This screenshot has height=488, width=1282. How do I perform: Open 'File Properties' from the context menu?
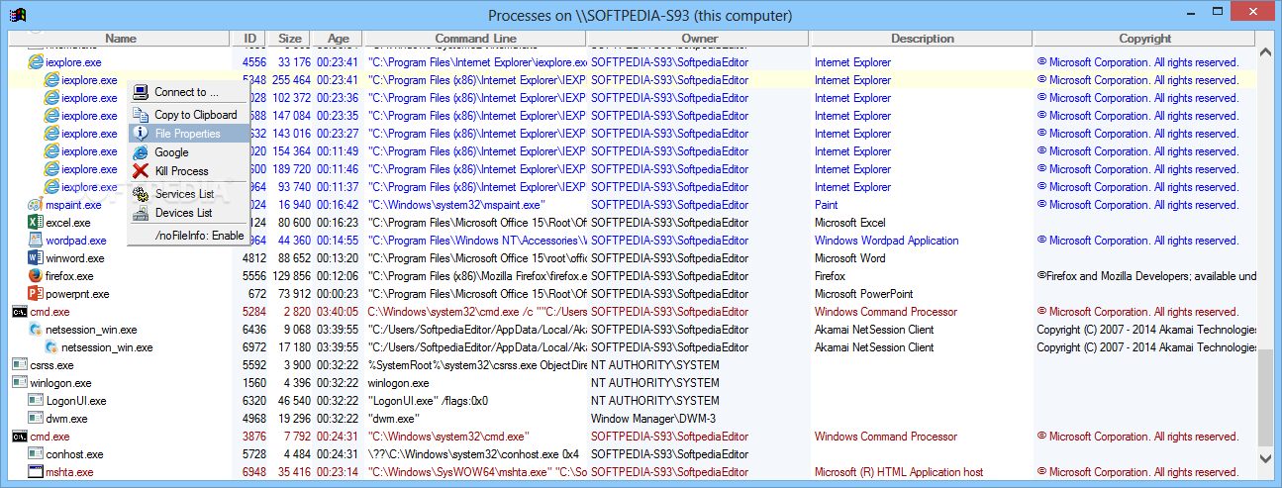coord(188,134)
